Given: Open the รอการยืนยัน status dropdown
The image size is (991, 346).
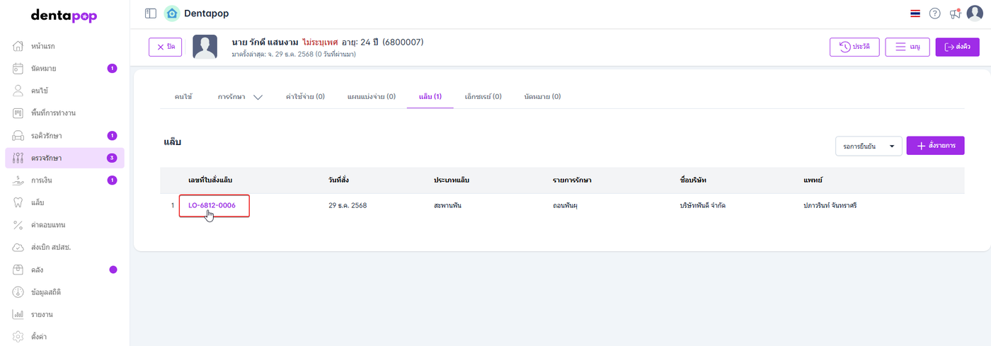Looking at the screenshot, I should [x=869, y=146].
